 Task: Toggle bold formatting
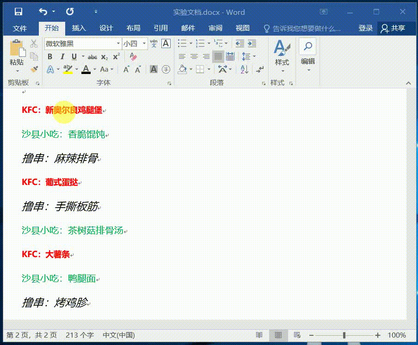[50, 57]
